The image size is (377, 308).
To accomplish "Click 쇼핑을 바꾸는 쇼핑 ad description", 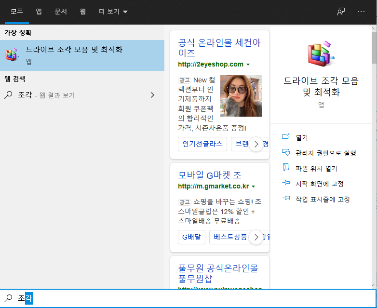I will pos(220,211).
